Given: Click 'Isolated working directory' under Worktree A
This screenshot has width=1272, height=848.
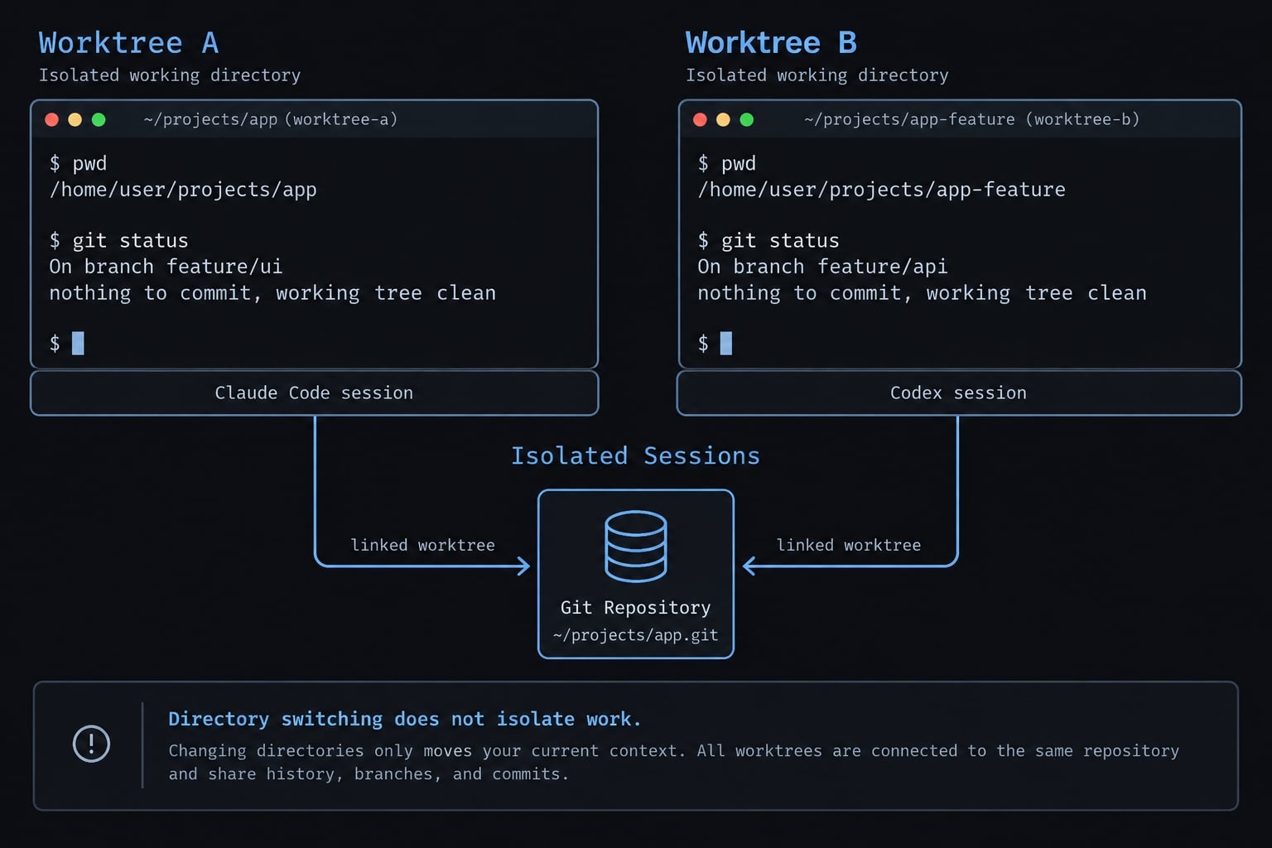Looking at the screenshot, I should (x=170, y=75).
